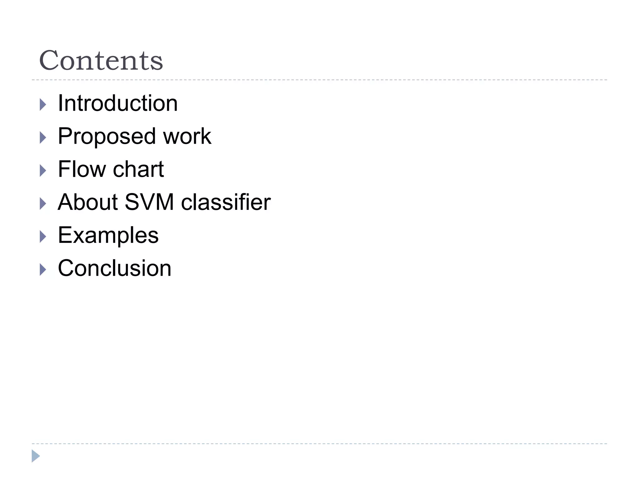Image resolution: width=639 pixels, height=479 pixels.
Task: Click the word Flow in the list
Action: pyautogui.click(x=82, y=169)
